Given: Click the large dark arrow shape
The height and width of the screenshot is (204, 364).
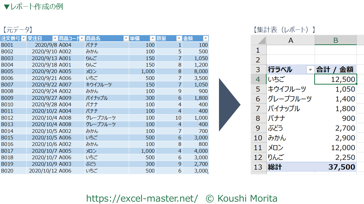Looking at the screenshot, I should [229, 105].
